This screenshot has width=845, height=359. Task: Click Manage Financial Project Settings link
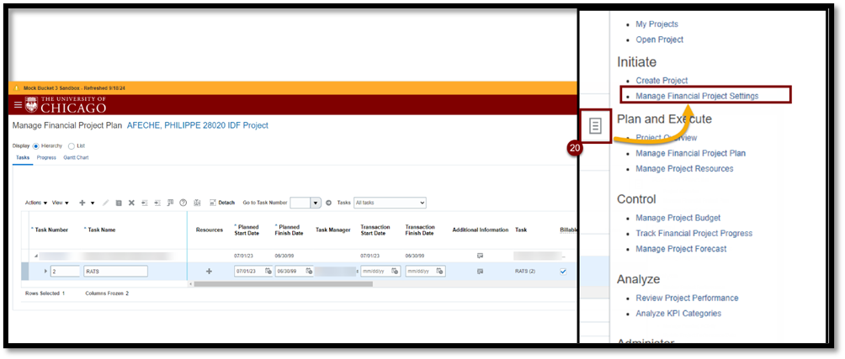697,96
